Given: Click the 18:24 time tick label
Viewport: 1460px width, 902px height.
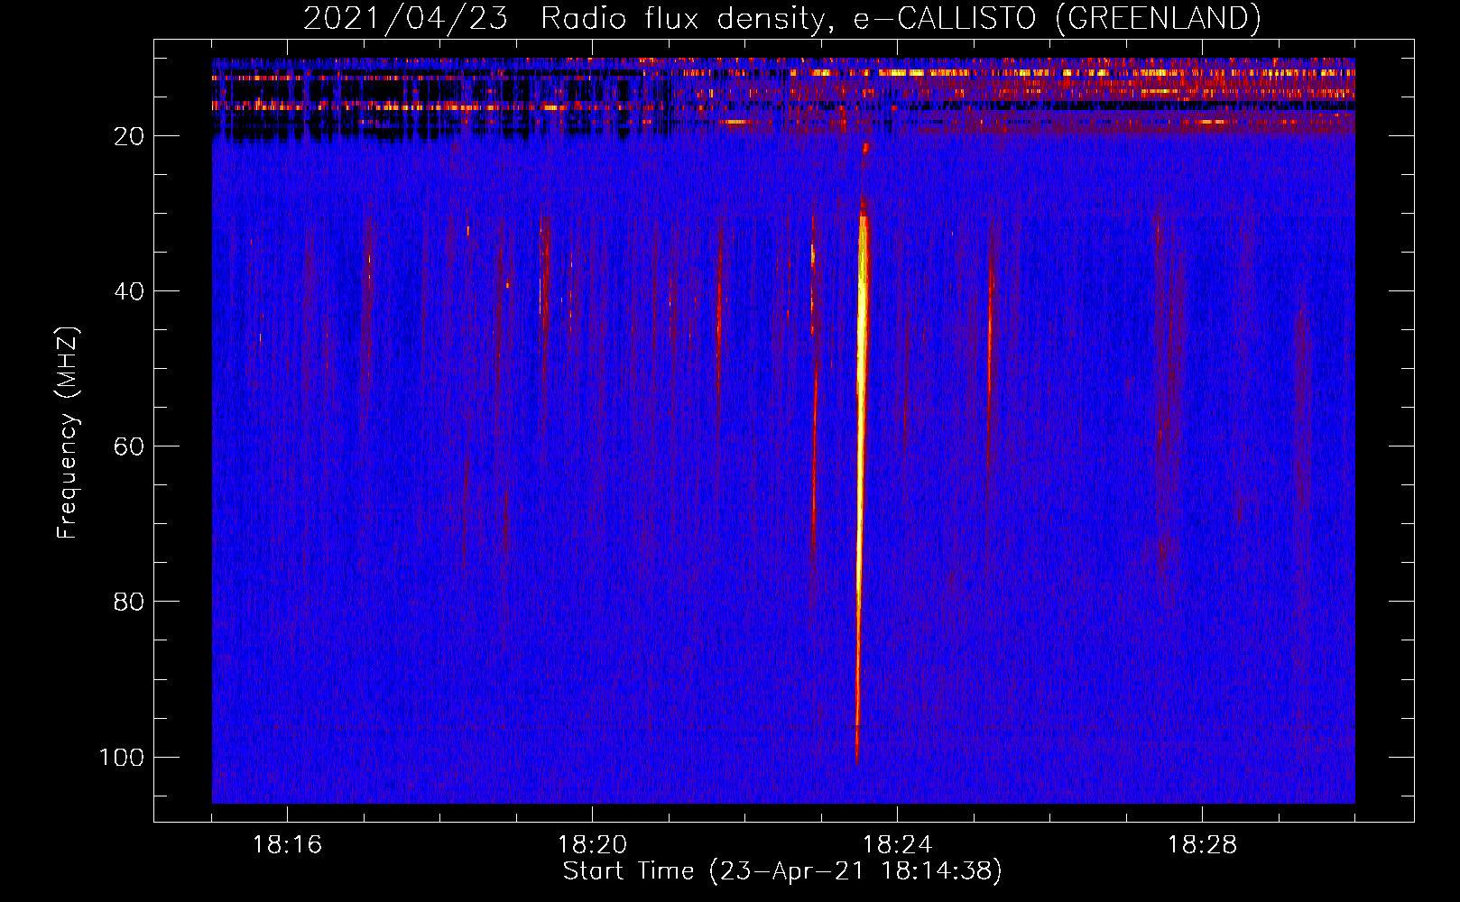Looking at the screenshot, I should 897,845.
